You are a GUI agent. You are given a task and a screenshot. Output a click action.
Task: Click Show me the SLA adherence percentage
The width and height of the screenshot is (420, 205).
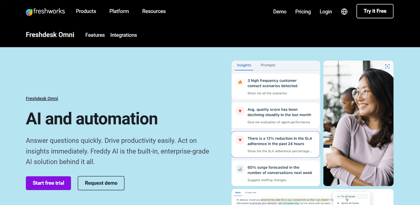pyautogui.click(x=280, y=151)
